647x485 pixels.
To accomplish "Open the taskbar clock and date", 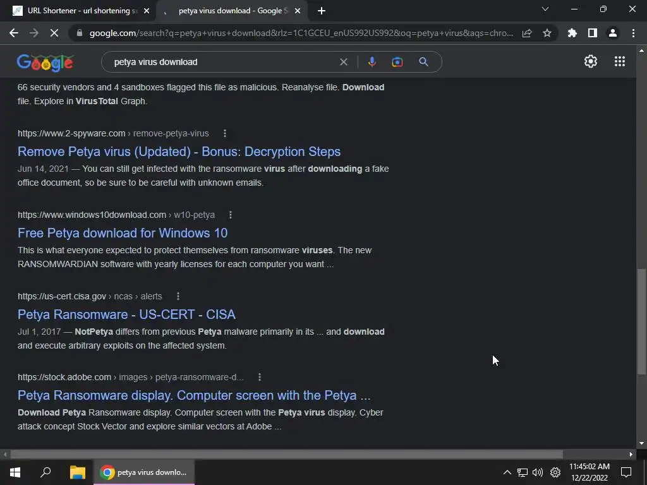I will point(590,472).
